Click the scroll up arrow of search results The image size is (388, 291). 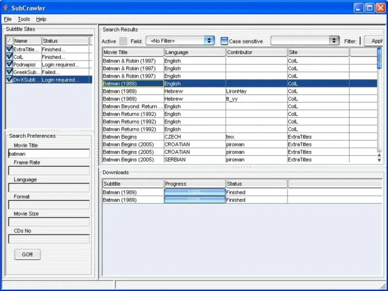pyautogui.click(x=379, y=155)
